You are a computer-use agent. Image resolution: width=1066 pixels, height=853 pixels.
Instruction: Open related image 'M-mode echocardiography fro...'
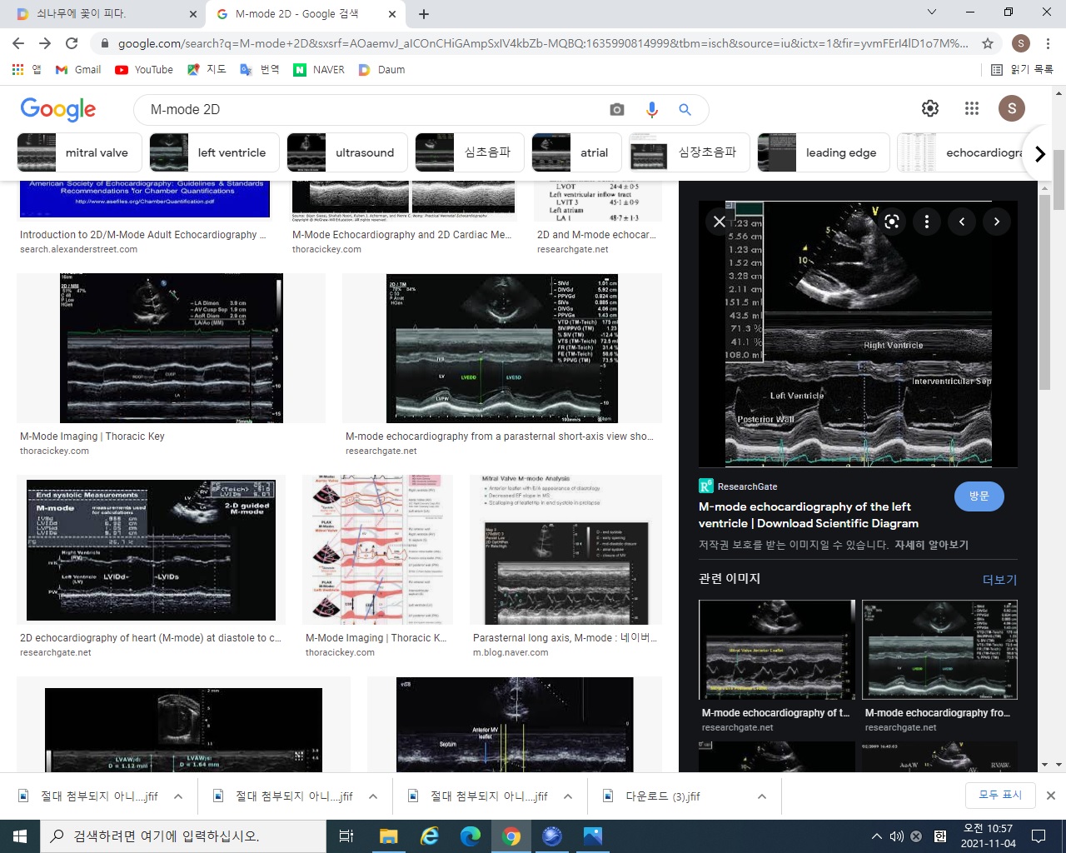939,650
